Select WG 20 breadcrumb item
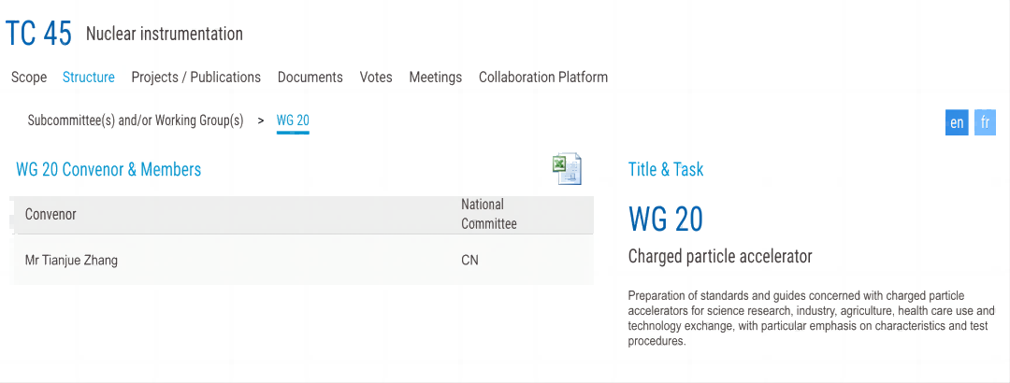1010x383 pixels. [x=293, y=121]
